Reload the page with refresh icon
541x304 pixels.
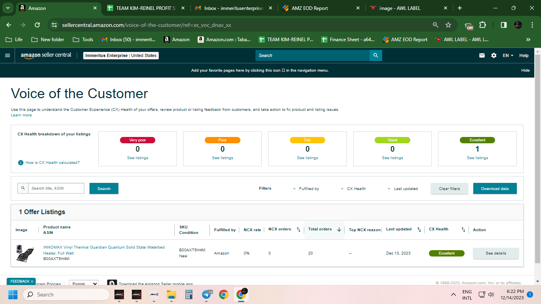click(37, 25)
